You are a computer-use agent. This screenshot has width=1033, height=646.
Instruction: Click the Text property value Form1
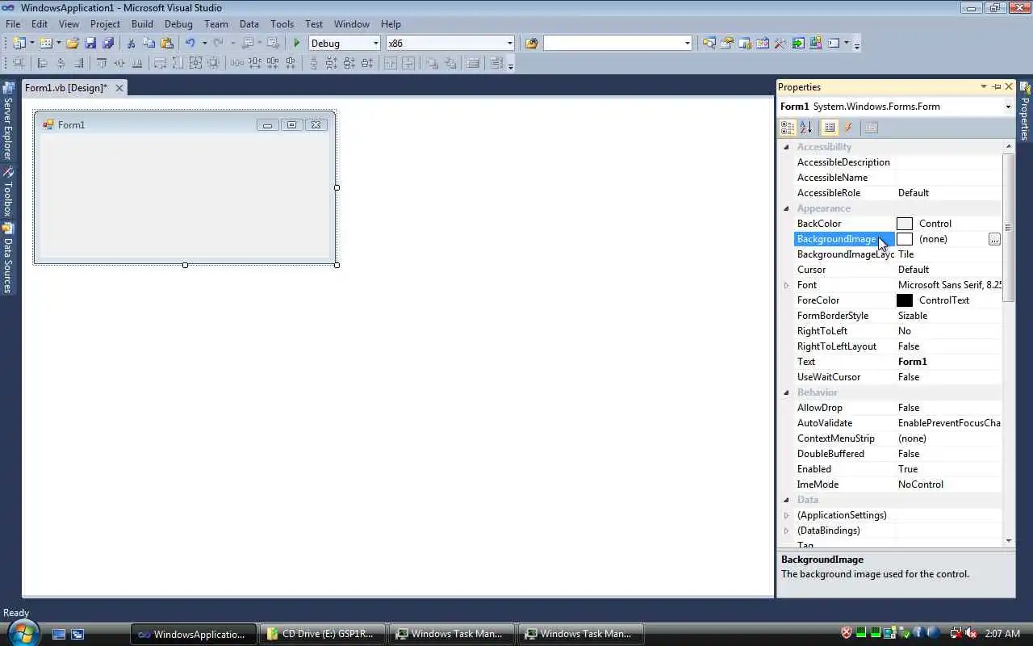tap(913, 362)
